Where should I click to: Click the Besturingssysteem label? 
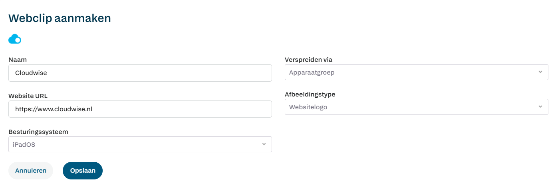pos(38,132)
